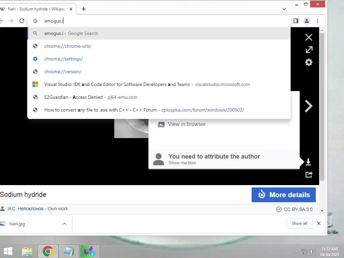Open author И.С. Непоклонов link

tap(26, 209)
